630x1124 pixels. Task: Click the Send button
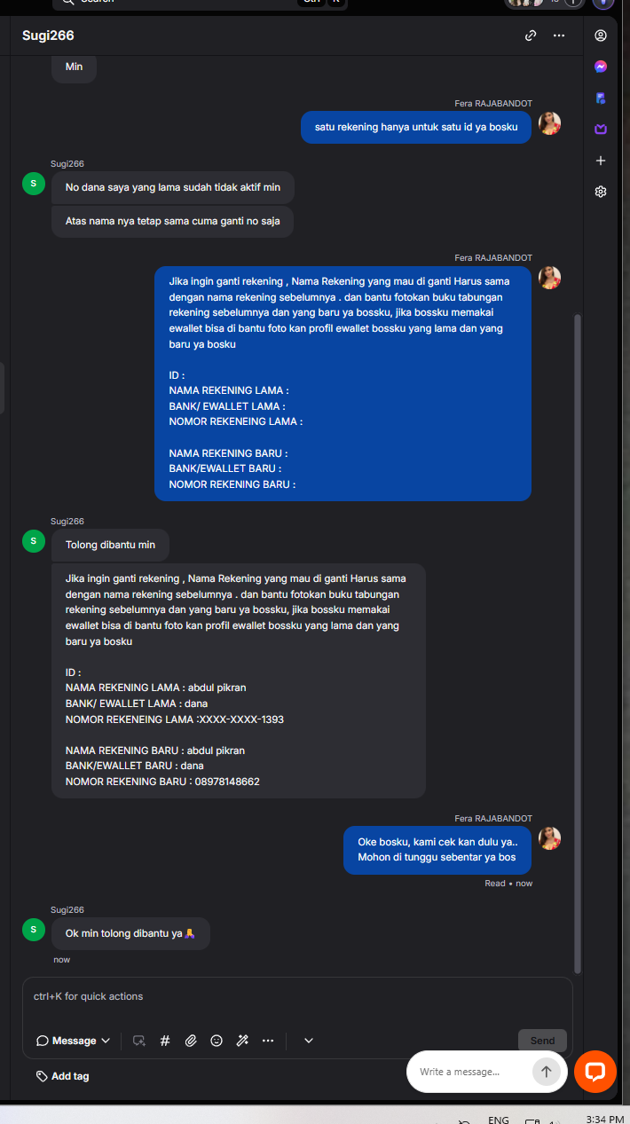point(542,1041)
